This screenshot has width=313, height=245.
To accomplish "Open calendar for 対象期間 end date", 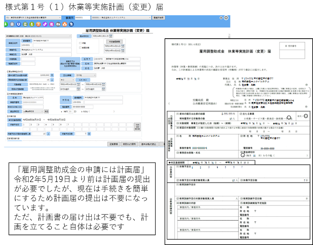I will tap(104, 85).
